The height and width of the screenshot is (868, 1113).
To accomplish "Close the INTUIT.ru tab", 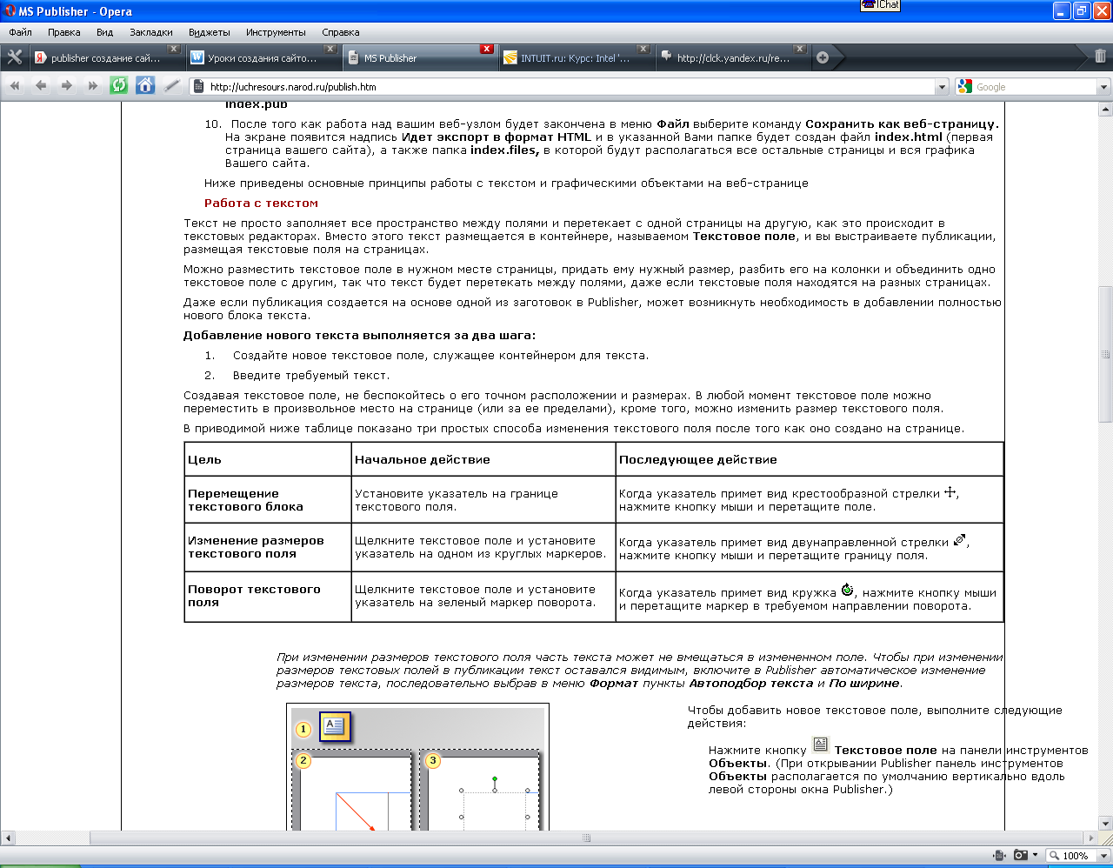I will tap(643, 49).
